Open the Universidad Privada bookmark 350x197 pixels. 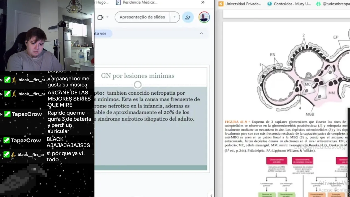240,4
